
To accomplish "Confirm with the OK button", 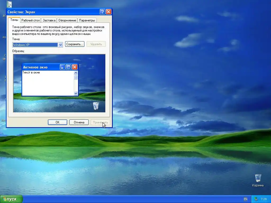I will 57,122.
